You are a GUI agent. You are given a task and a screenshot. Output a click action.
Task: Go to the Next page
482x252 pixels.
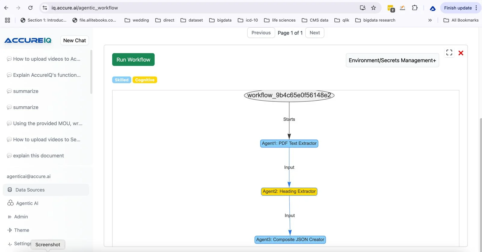(315, 33)
